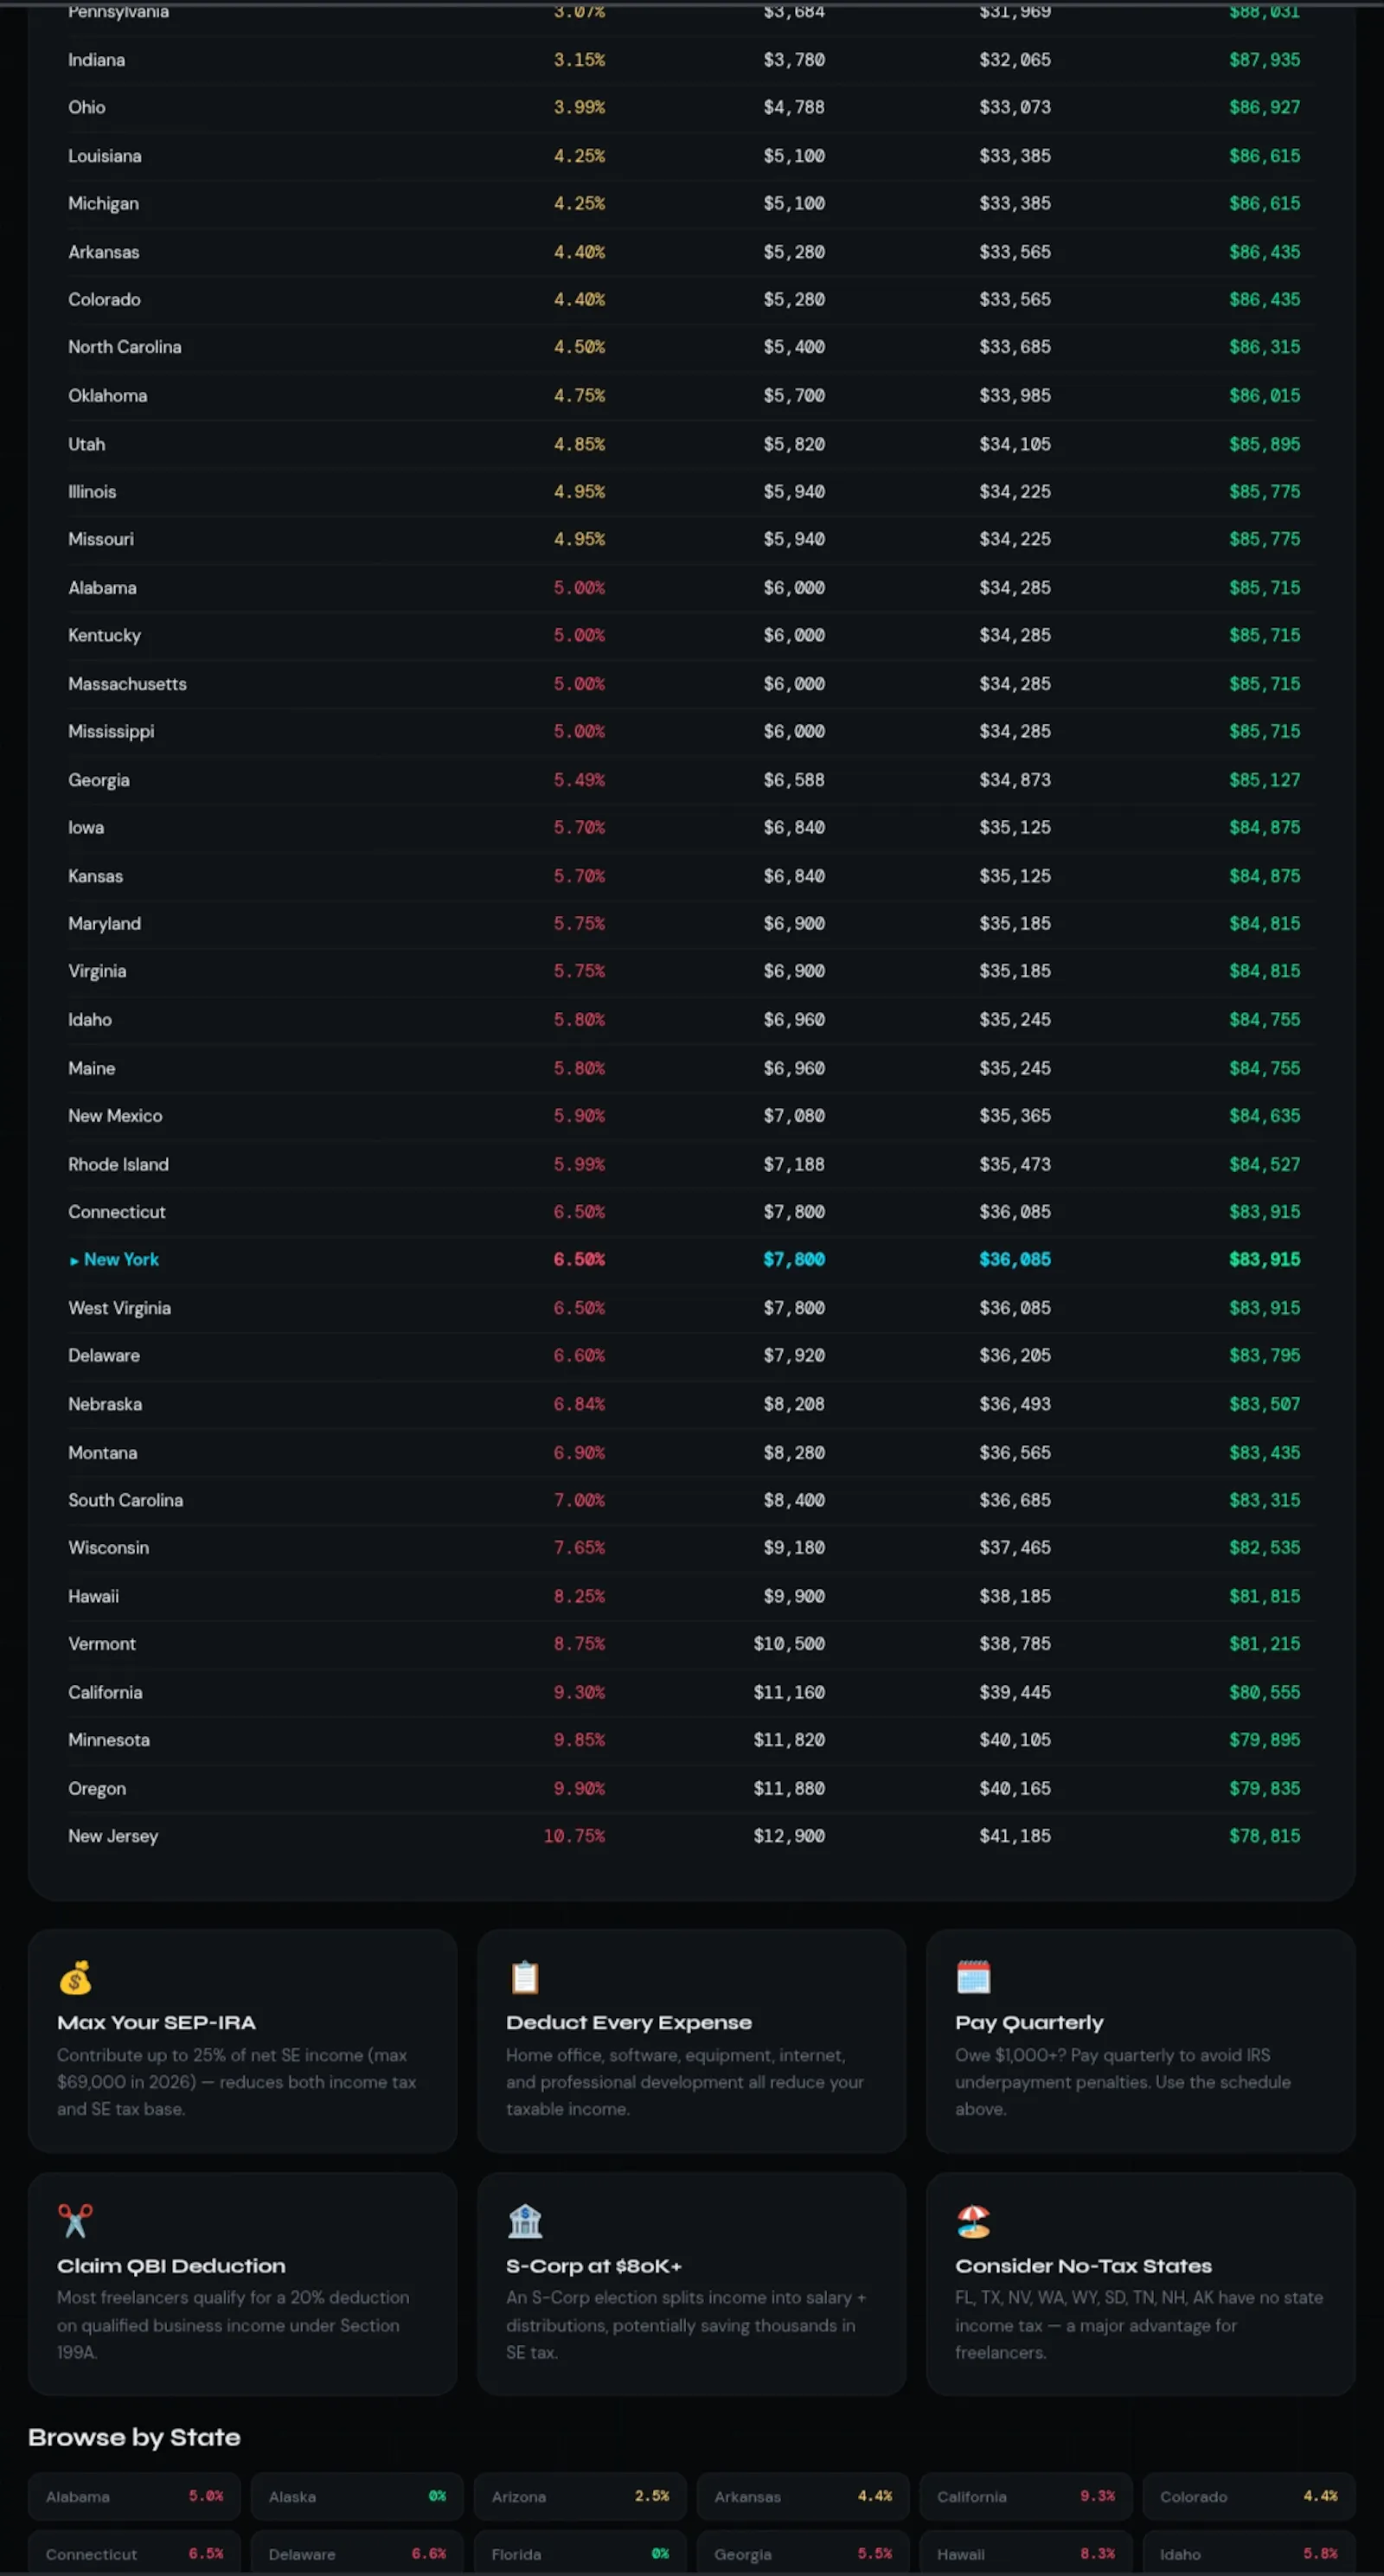Screen dimensions: 1384x2576
Task: Click the Pay Quarterly heading
Action: [x=1029, y=2022]
